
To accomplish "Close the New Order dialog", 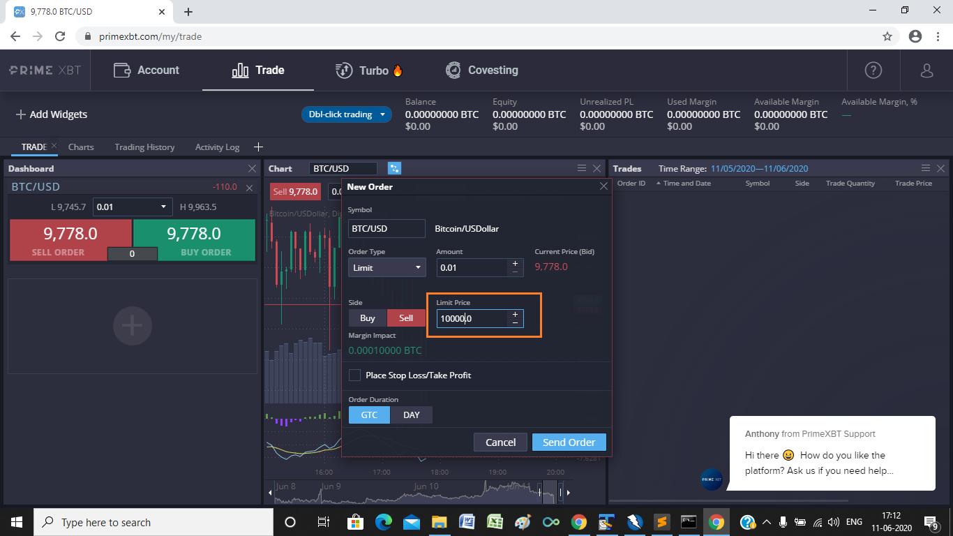I will (603, 186).
